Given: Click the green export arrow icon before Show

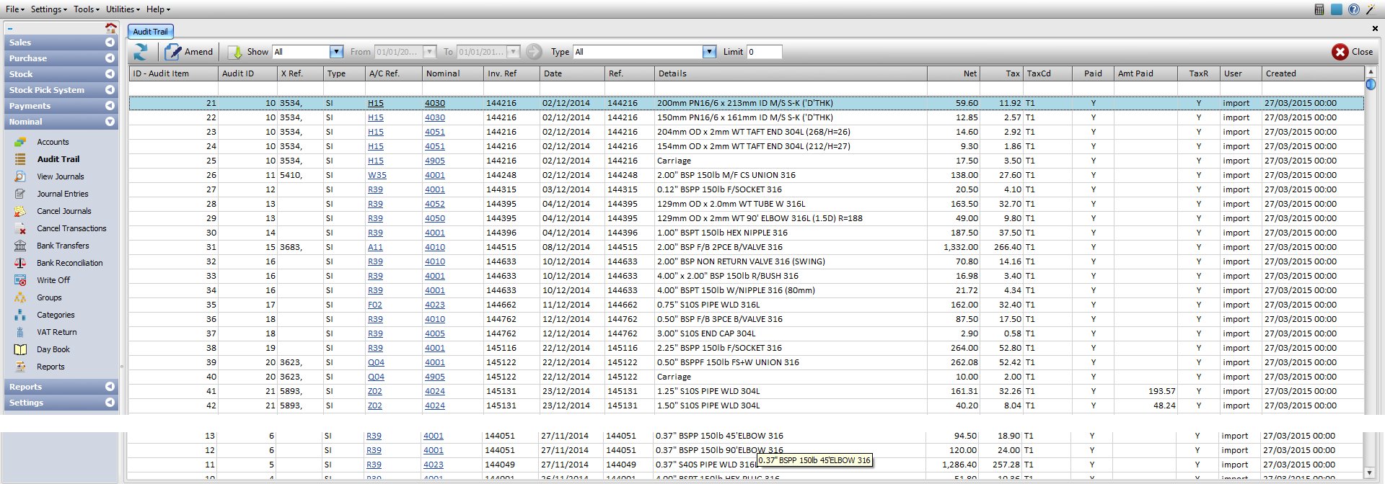Looking at the screenshot, I should coord(235,52).
